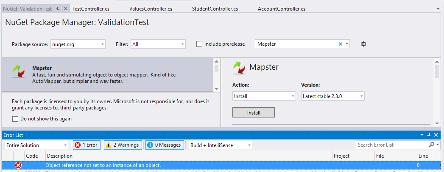Clear the Mapster search text
Image resolution: width=444 pixels, height=172 pixels.
click(x=341, y=44)
